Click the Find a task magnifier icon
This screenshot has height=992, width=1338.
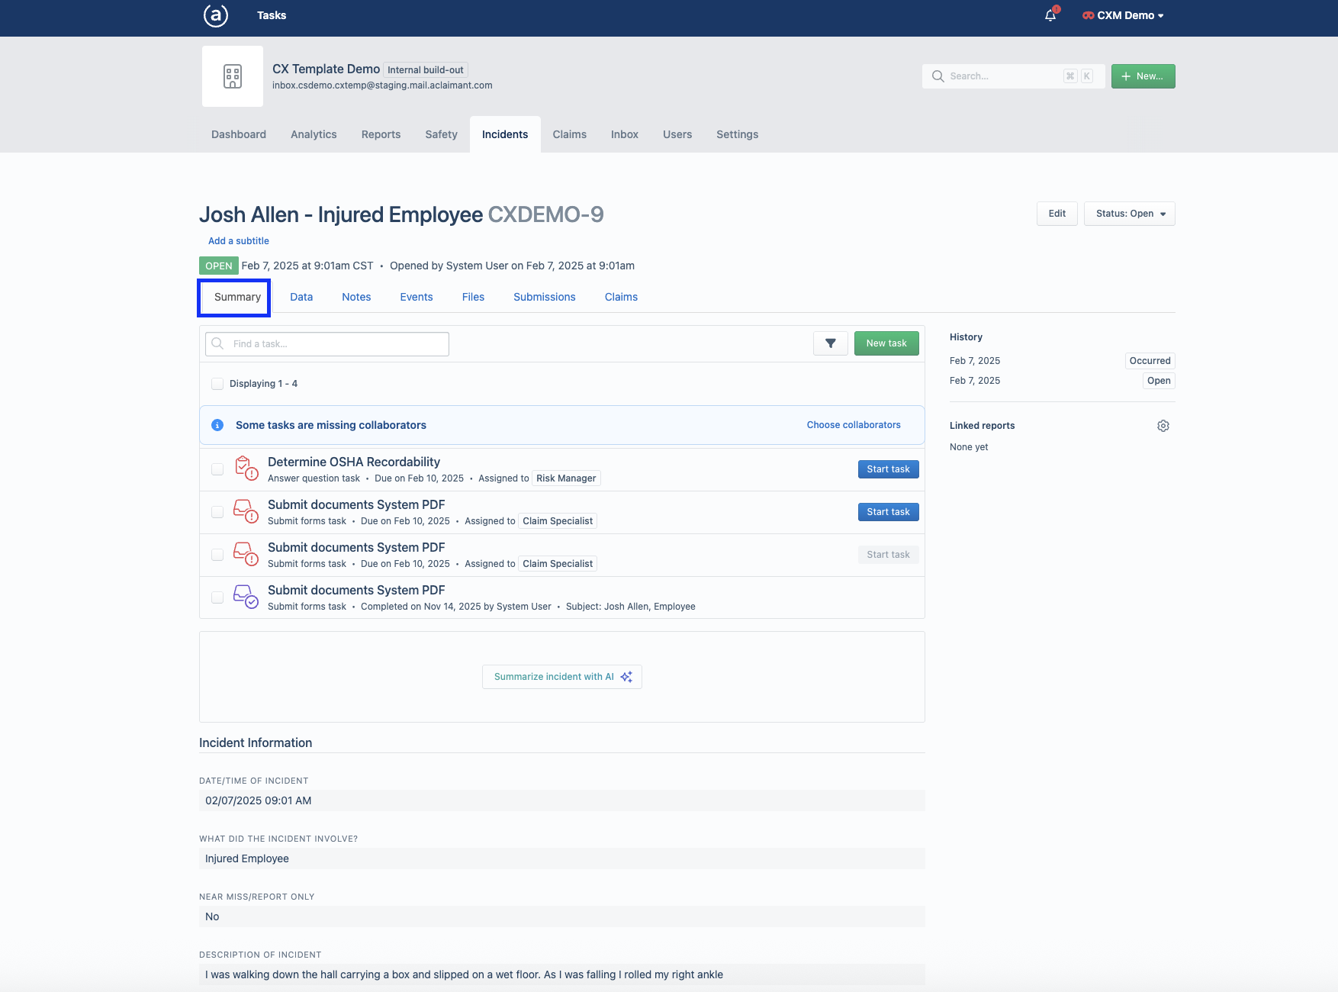point(218,343)
